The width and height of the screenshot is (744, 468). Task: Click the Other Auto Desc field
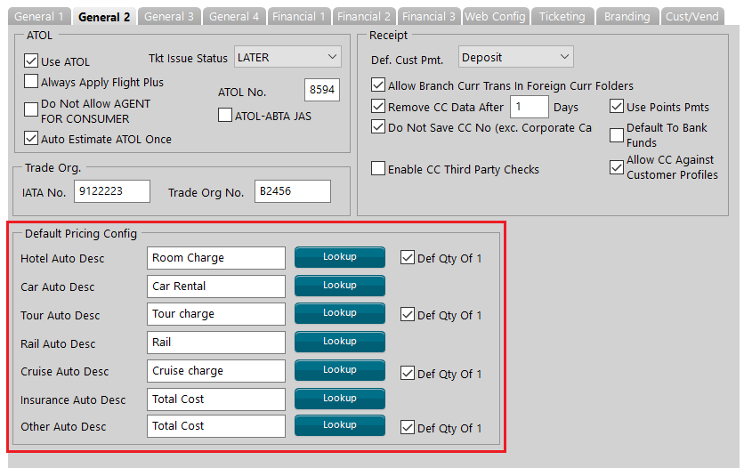[216, 426]
